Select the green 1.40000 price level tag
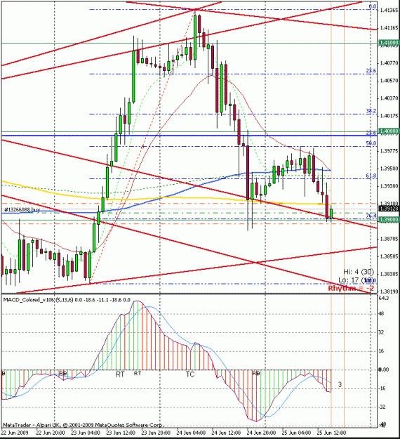This screenshot has height=439, width=400. [x=389, y=131]
